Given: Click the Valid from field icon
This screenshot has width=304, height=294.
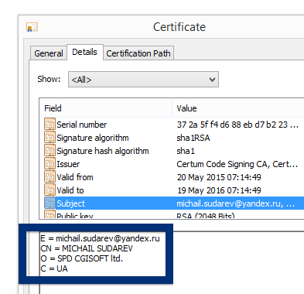Looking at the screenshot, I should coord(50,176).
